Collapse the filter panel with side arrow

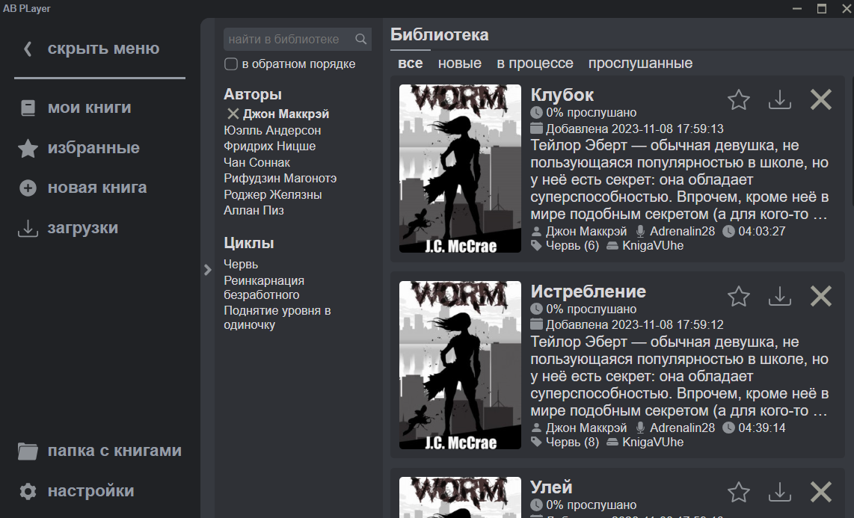click(207, 269)
